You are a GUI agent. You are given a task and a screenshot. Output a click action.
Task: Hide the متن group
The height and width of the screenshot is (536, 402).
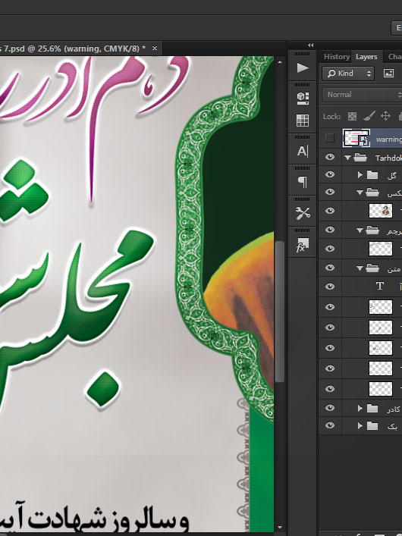(x=330, y=268)
